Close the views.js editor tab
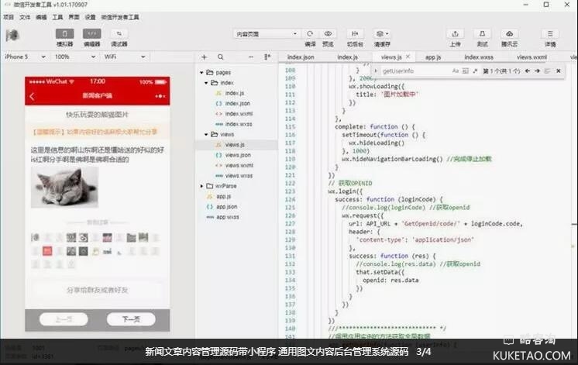578x365 pixels. click(x=408, y=57)
